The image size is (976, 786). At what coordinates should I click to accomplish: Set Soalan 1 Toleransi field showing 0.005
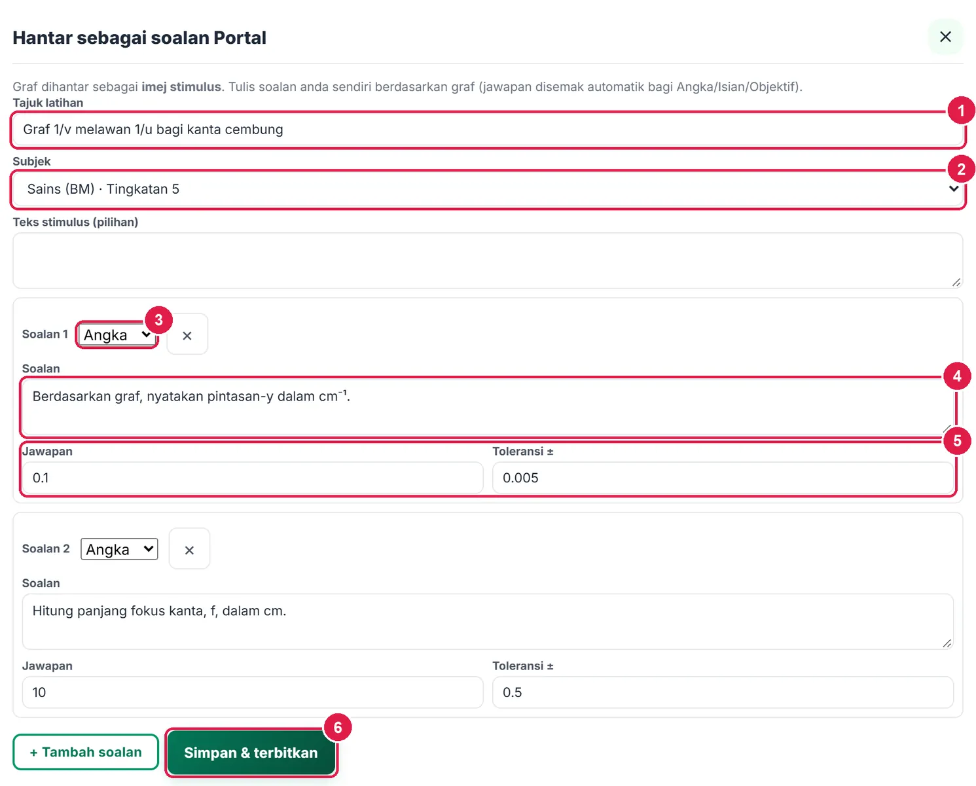[723, 478]
